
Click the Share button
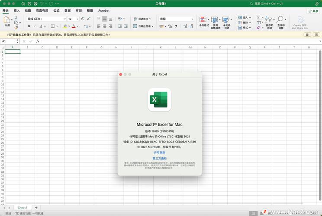point(313,11)
